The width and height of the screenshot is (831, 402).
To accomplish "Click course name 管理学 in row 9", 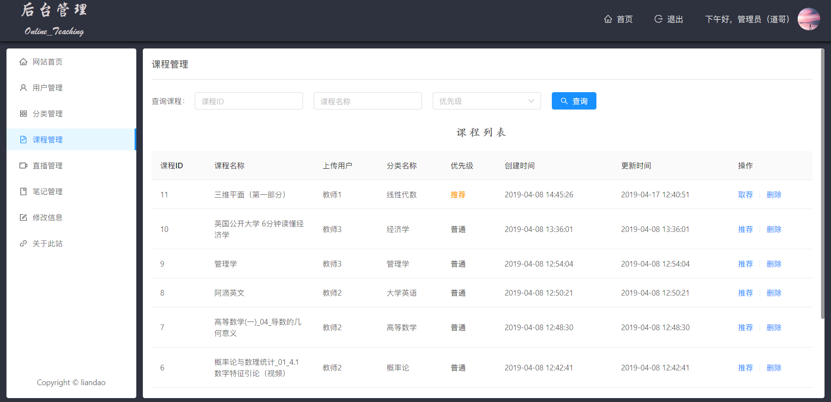I will click(225, 264).
